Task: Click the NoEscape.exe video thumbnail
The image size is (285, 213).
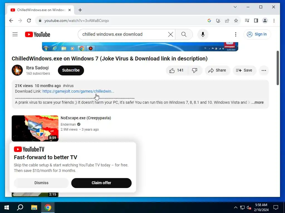Action: tap(35, 128)
